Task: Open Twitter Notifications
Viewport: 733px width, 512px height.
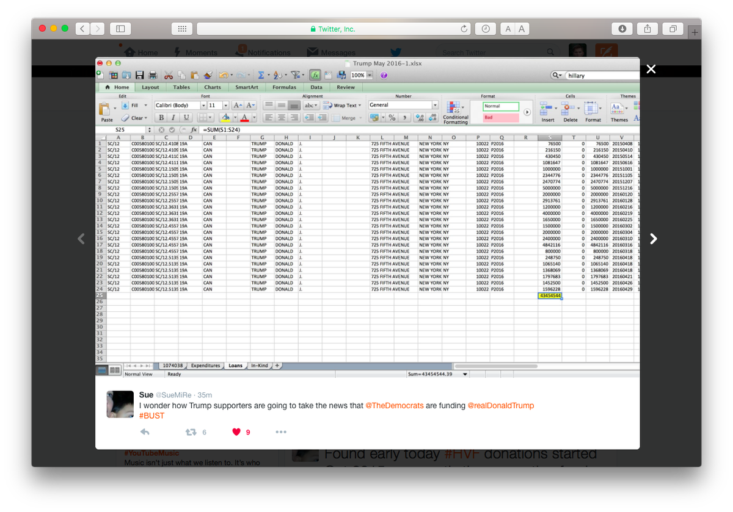Action: [x=263, y=52]
